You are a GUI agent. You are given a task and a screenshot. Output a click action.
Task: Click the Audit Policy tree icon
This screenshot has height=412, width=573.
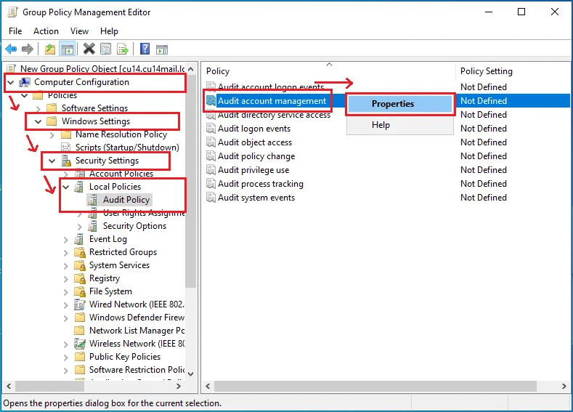point(92,200)
